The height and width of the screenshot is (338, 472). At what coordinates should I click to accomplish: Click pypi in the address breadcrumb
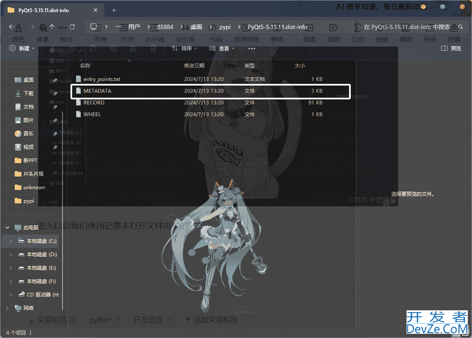point(225,27)
